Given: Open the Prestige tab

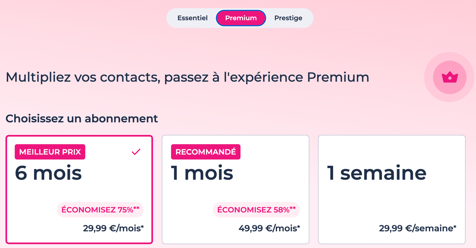Looking at the screenshot, I should coord(288,18).
